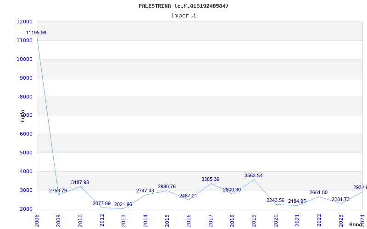
Task: Click the Anno x-axis title
Action: click(x=355, y=224)
